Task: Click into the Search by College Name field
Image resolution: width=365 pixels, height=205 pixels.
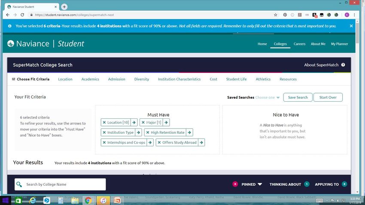Action: (60, 184)
